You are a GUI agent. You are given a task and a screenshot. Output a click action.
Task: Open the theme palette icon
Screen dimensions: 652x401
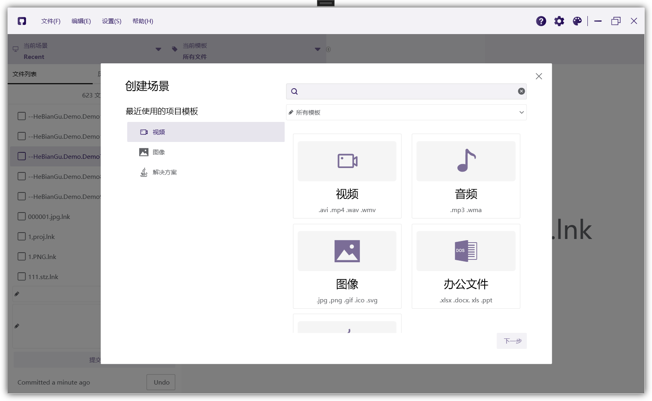click(577, 21)
